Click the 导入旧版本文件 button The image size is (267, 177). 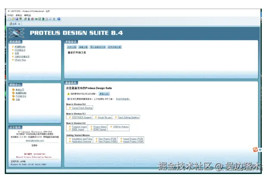(98, 47)
